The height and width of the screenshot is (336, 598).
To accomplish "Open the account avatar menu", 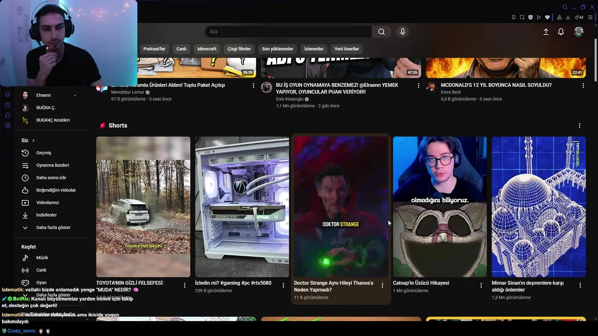I will tap(579, 32).
